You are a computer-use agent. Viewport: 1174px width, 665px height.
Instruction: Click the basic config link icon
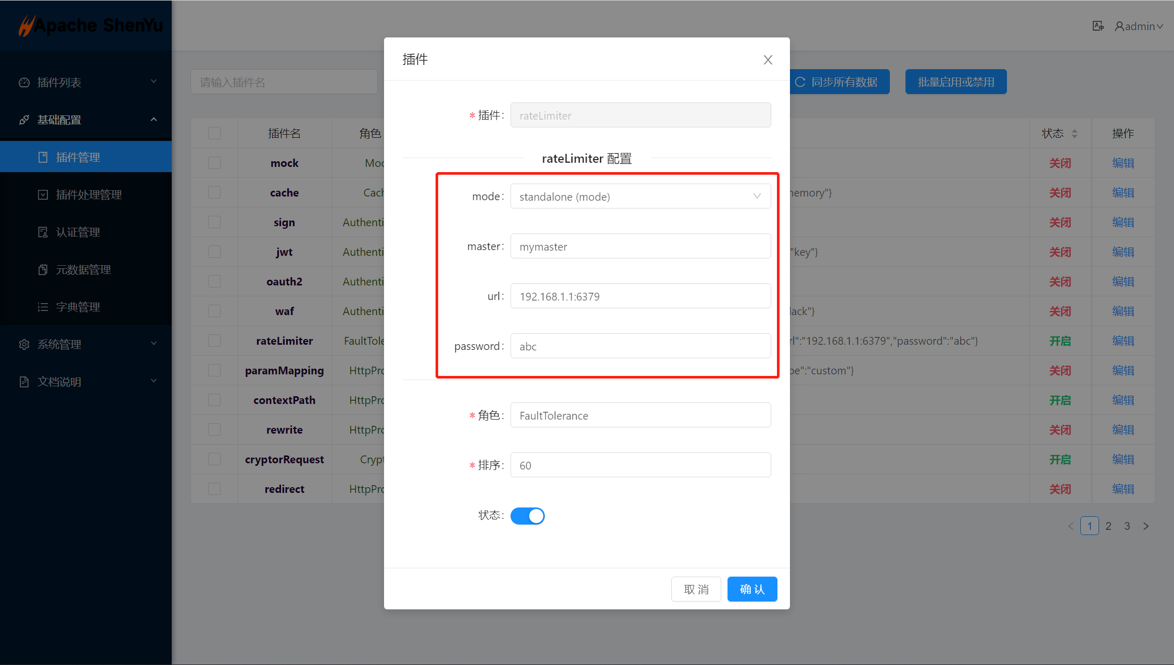point(24,120)
